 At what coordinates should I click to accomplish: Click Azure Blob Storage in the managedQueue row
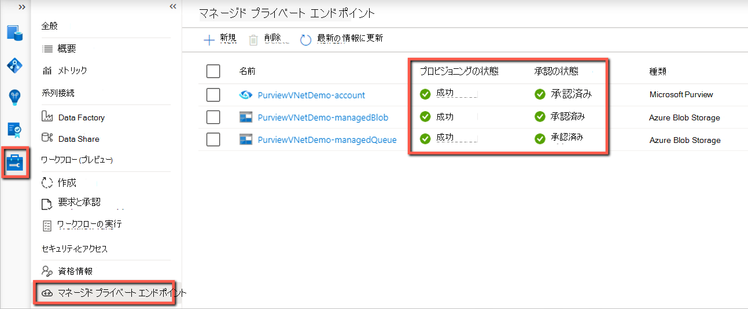tap(685, 140)
